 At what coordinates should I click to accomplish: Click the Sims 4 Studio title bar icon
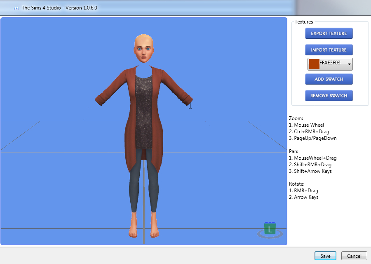16,8
